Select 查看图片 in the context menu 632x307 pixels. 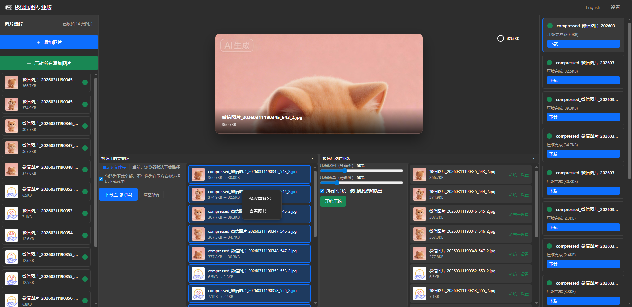coord(258,211)
